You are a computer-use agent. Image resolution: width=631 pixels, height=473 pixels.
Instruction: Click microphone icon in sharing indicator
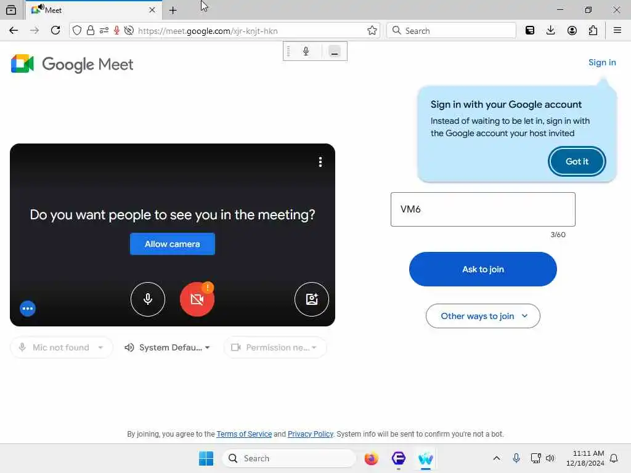(x=306, y=51)
